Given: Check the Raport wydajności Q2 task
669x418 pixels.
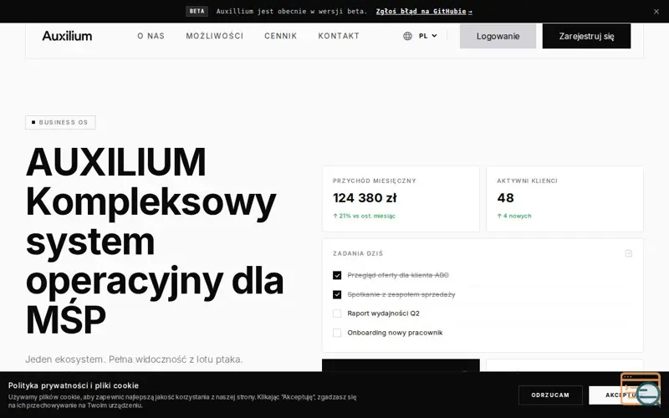Looking at the screenshot, I should pyautogui.click(x=337, y=313).
